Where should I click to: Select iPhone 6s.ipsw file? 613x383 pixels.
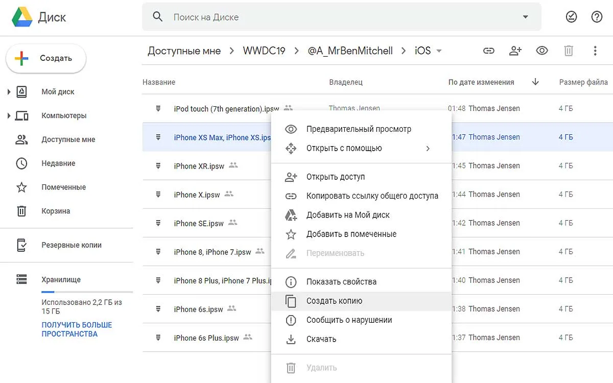(x=198, y=309)
